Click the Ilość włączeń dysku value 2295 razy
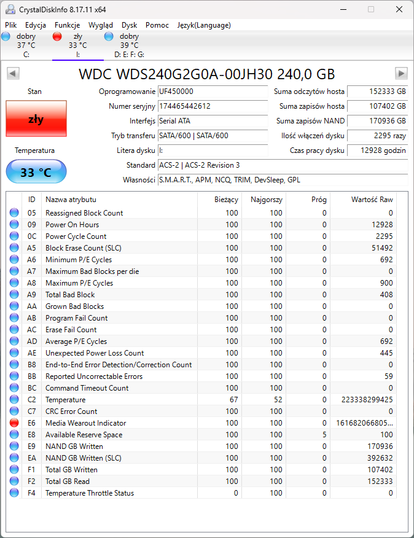Image resolution: width=414 pixels, height=538 pixels. 378,136
